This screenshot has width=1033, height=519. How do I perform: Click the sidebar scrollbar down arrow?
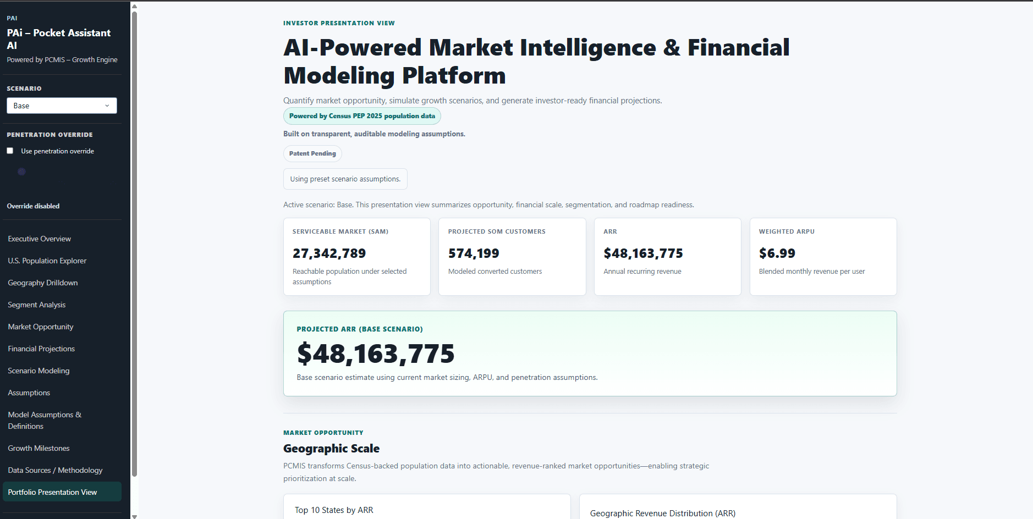(x=134, y=516)
